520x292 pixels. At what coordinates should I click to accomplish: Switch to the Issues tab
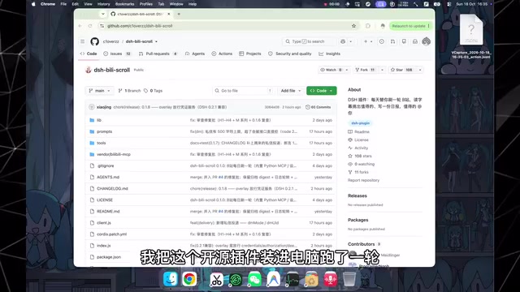point(117,54)
